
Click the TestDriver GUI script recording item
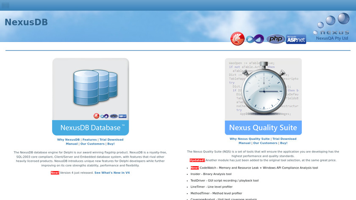click(225, 181)
